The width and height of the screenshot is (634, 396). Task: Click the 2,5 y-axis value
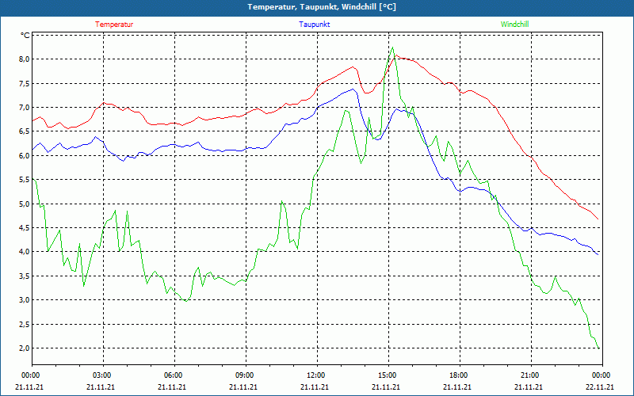pos(25,325)
